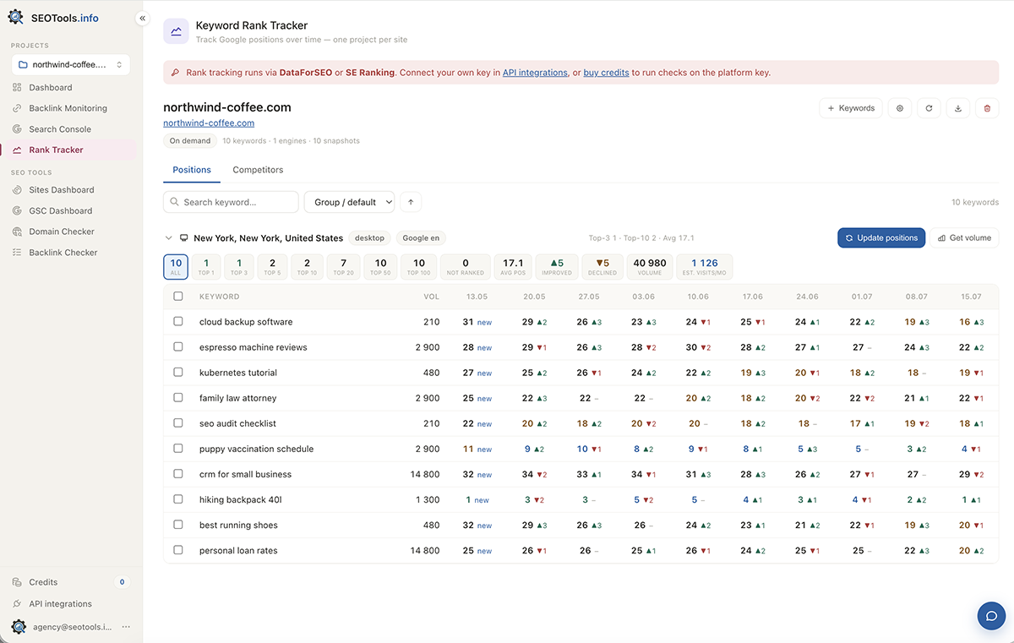Click the Backlink Monitoring link icon
This screenshot has width=1014, height=643.
click(18, 108)
